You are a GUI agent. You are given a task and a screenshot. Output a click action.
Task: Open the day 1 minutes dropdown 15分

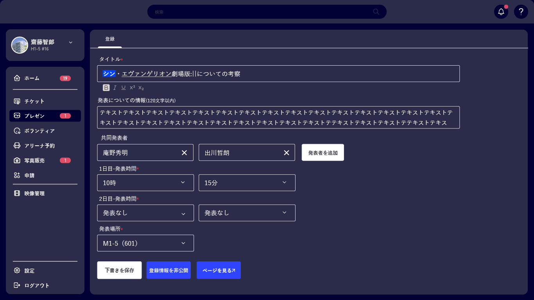tap(247, 182)
